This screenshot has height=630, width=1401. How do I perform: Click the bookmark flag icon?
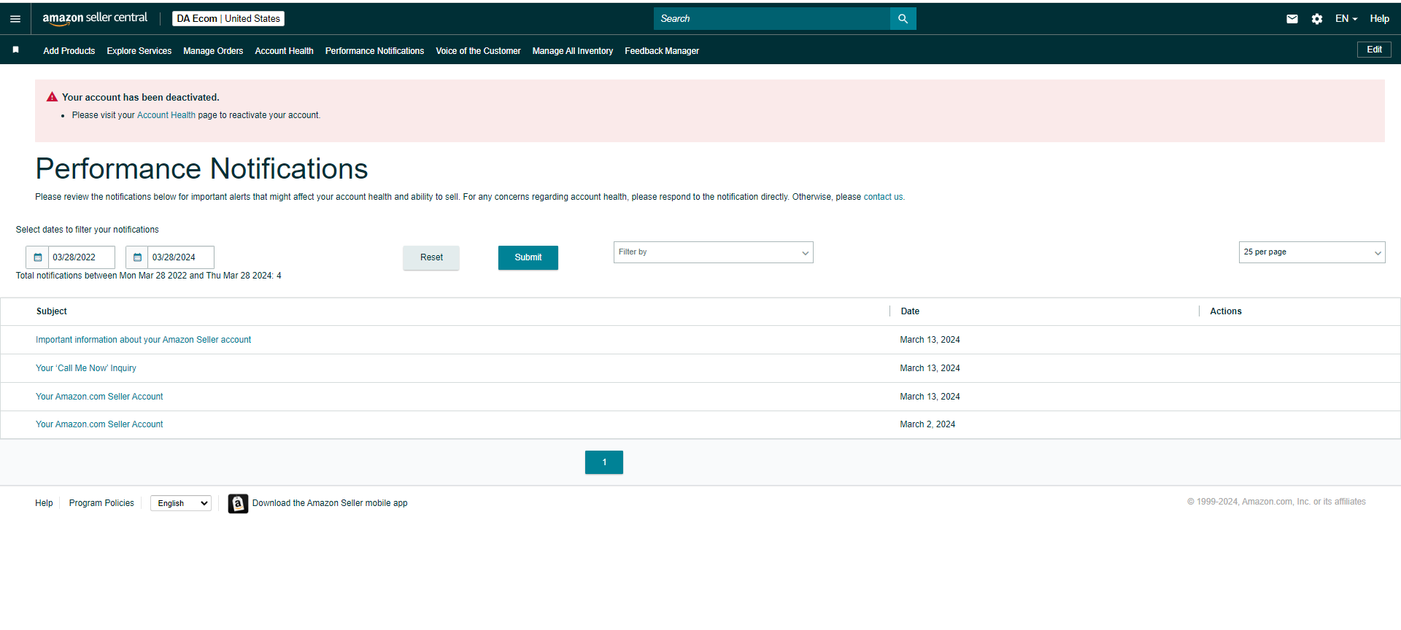pyautogui.click(x=15, y=50)
